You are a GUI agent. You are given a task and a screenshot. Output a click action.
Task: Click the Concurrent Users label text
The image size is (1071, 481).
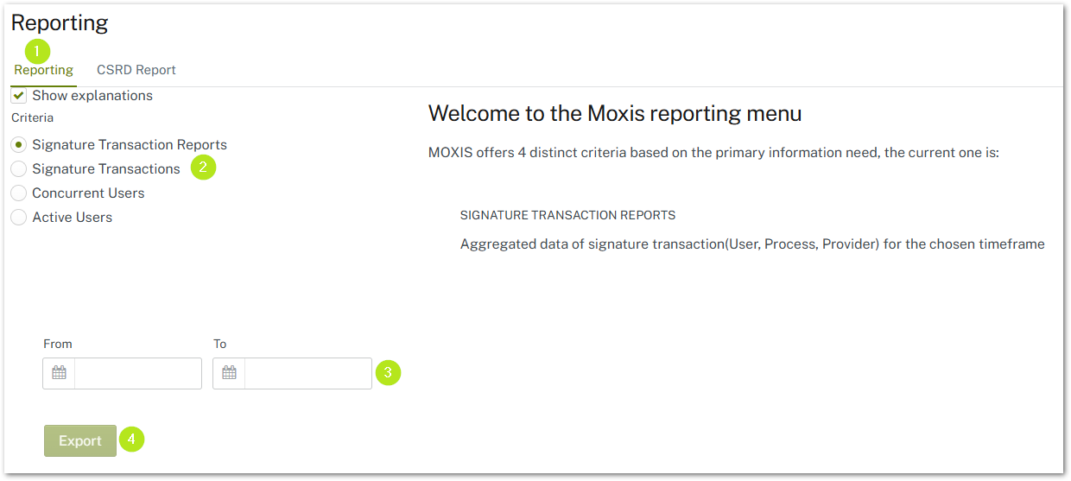[x=88, y=193]
